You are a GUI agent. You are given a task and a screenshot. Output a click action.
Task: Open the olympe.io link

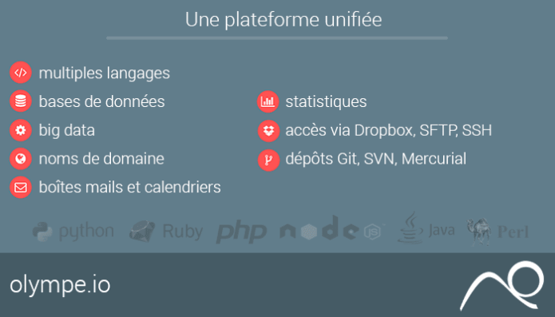pos(60,284)
